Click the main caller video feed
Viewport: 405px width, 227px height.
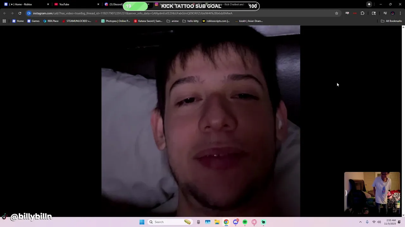click(201, 121)
